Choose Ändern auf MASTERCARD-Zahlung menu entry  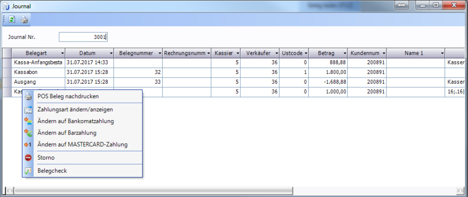pyautogui.click(x=82, y=145)
